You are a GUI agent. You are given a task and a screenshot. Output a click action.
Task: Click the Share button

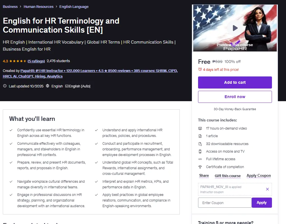coord(204,175)
